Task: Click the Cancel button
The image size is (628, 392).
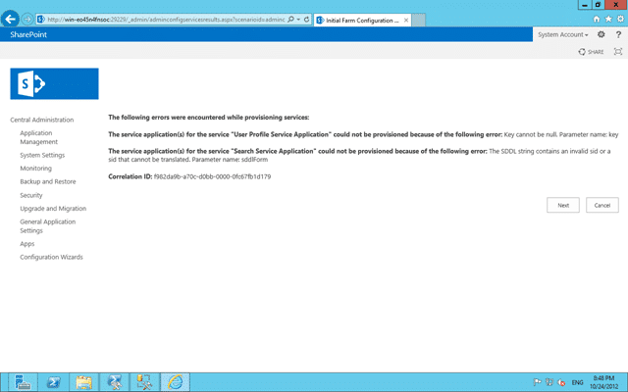Action: pos(602,205)
